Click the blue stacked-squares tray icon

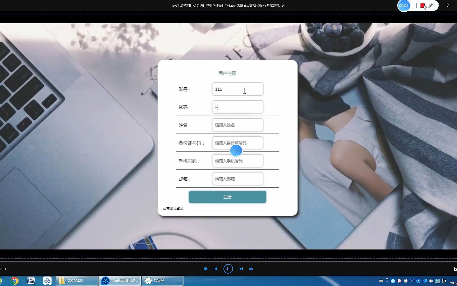(425, 281)
